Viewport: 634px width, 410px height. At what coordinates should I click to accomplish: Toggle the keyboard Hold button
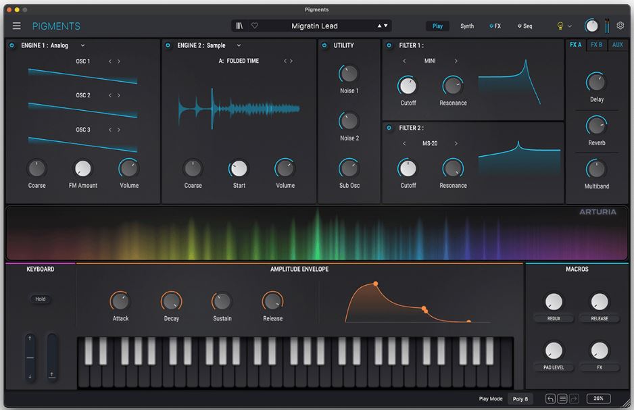41,299
